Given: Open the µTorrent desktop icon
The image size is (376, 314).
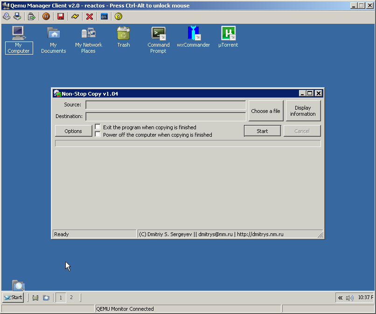Looking at the screenshot, I should pyautogui.click(x=228, y=37).
